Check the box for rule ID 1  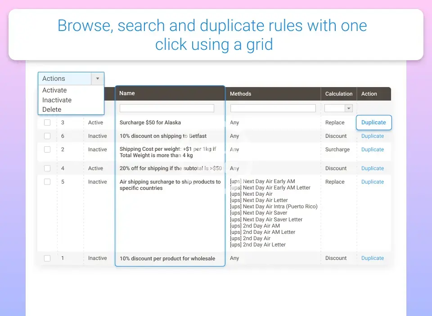47,258
